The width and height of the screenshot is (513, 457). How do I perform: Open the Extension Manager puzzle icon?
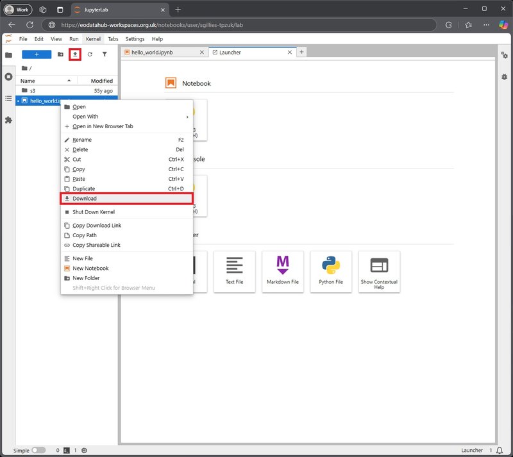click(8, 120)
